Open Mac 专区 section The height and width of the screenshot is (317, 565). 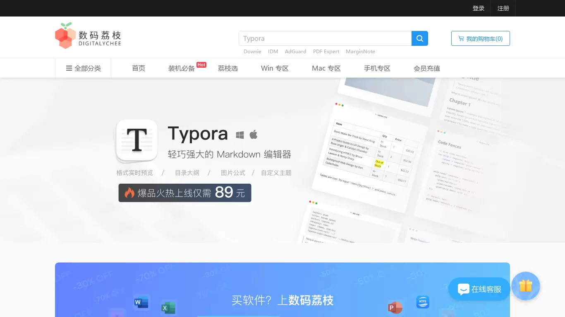tap(326, 68)
